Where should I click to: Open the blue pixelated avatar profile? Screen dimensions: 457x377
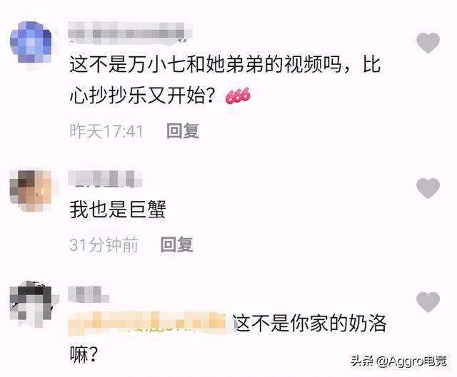click(31, 43)
